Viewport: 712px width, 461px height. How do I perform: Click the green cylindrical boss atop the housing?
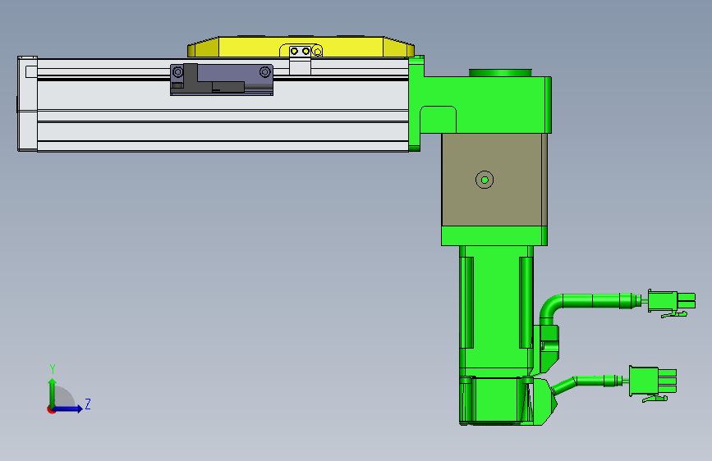coord(500,73)
